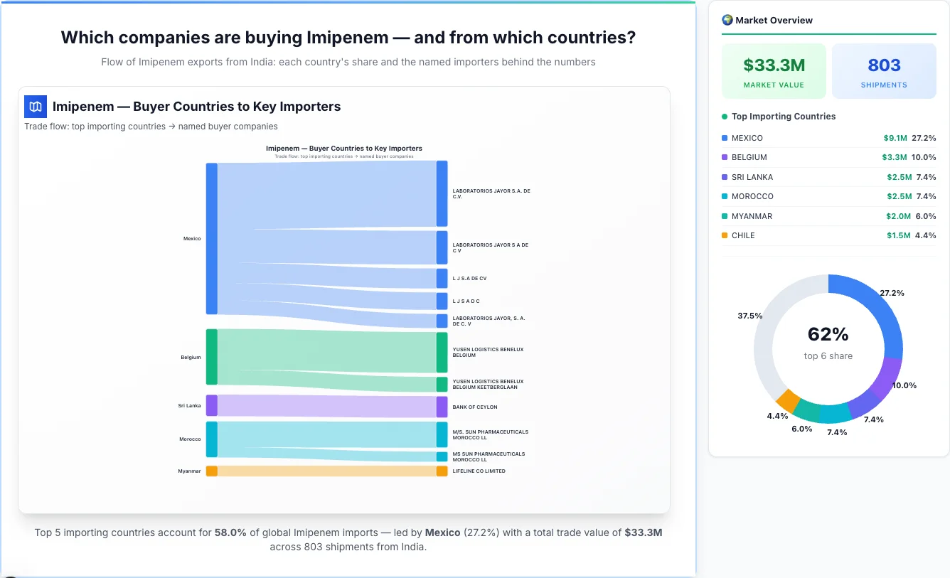Click the green dot beside Top Importing Countries
Image resolution: width=950 pixels, height=578 pixels.
pyautogui.click(x=724, y=117)
